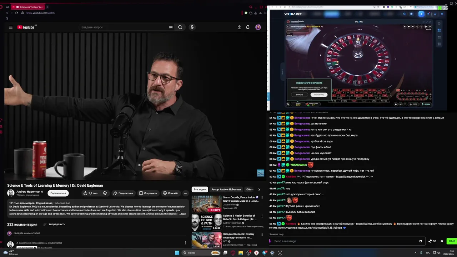Open menu for Загадка Эвереста video
The image size is (457, 257).
262,235
